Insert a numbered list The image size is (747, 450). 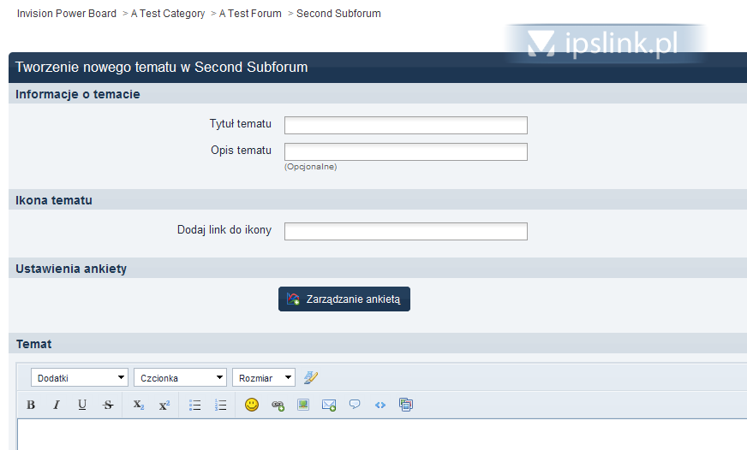(221, 406)
